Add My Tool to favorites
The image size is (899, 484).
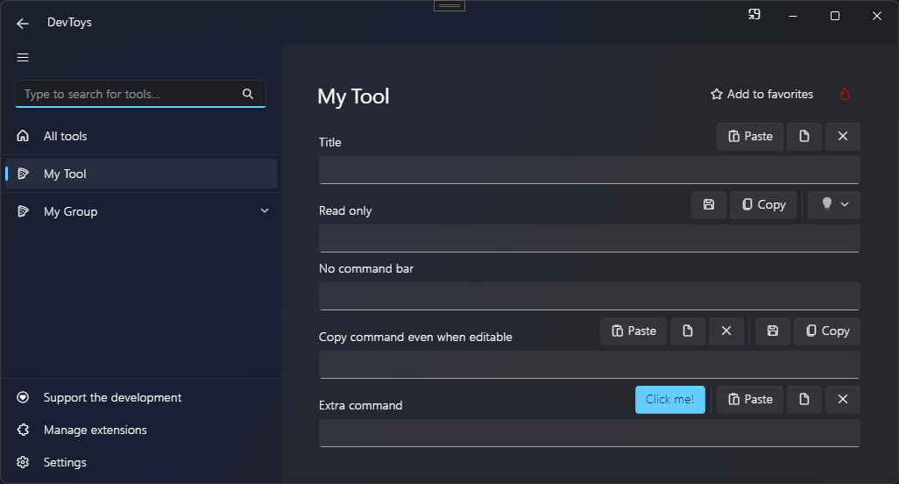pyautogui.click(x=762, y=94)
